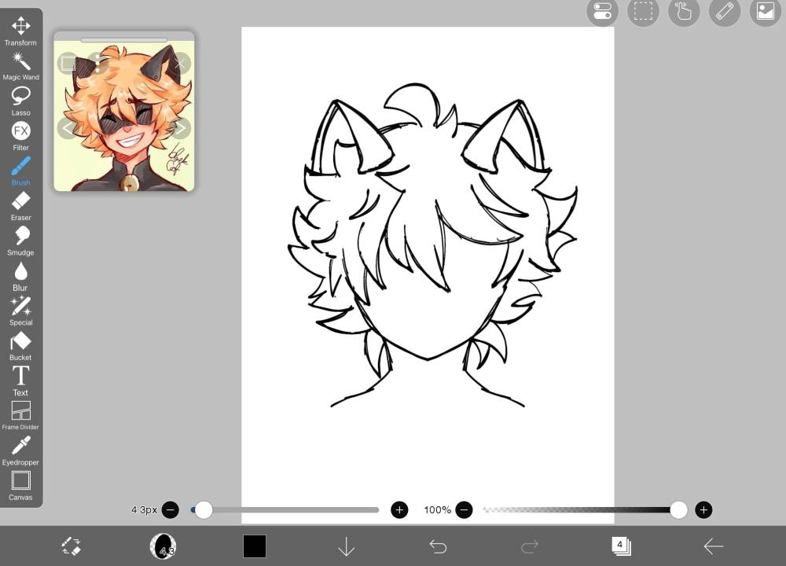Select the Frame Divider tool
Screen dimensions: 786x566
20,416
